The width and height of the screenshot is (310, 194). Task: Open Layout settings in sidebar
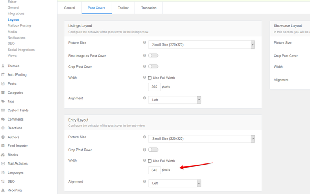pos(13,20)
